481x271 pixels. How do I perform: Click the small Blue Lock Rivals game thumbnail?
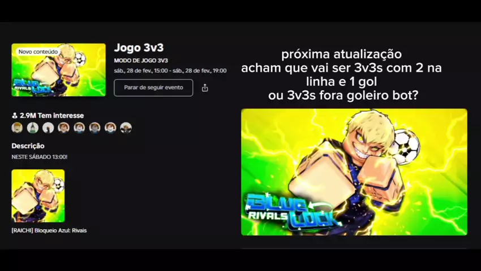point(38,196)
